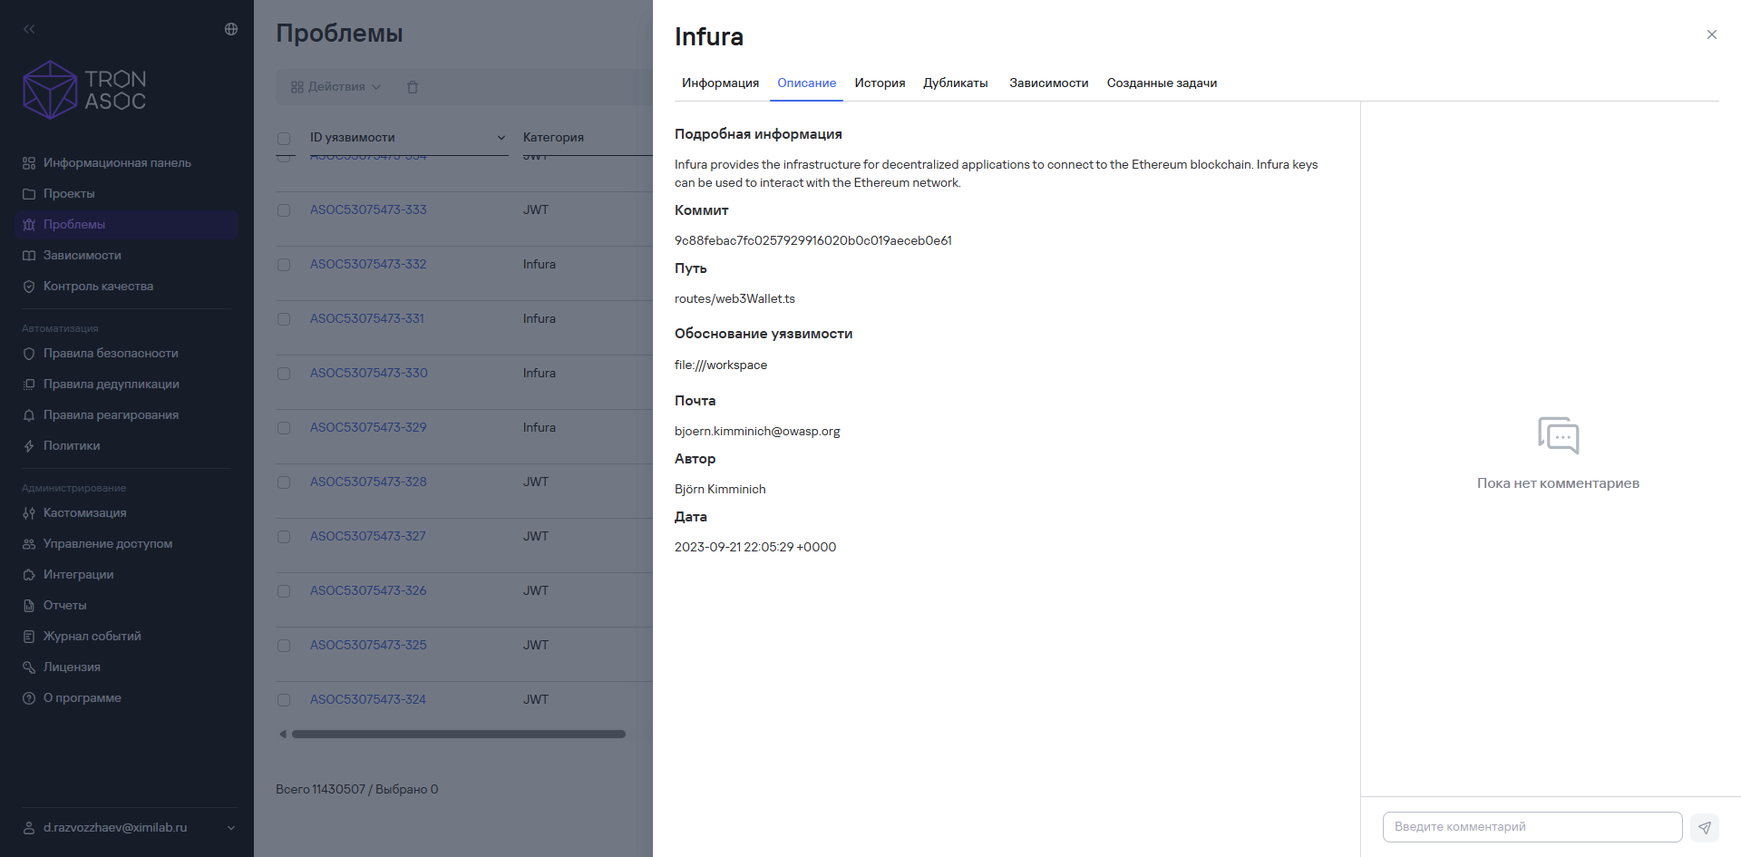1741x857 pixels.
Task: Click the horizontal table scrollbar
Action: click(459, 735)
